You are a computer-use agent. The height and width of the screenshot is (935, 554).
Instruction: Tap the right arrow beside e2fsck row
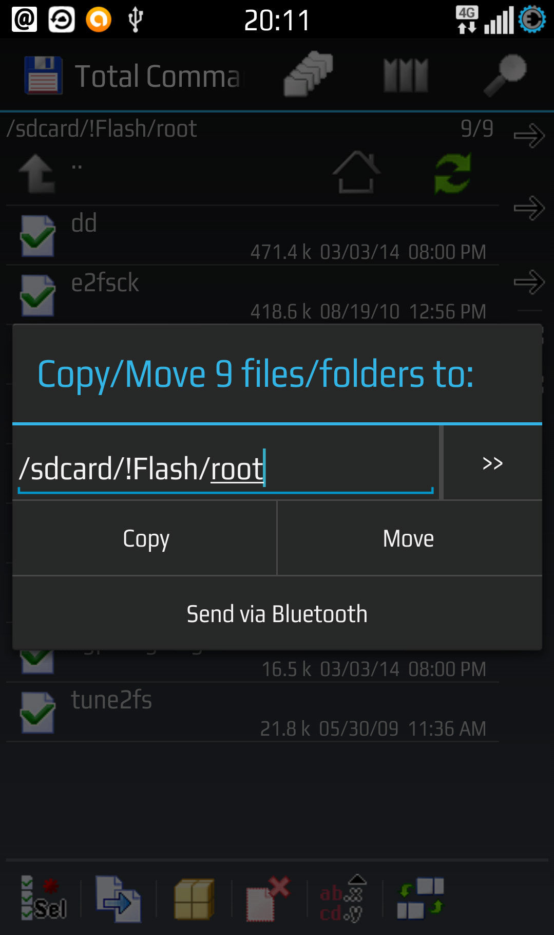pyautogui.click(x=529, y=282)
